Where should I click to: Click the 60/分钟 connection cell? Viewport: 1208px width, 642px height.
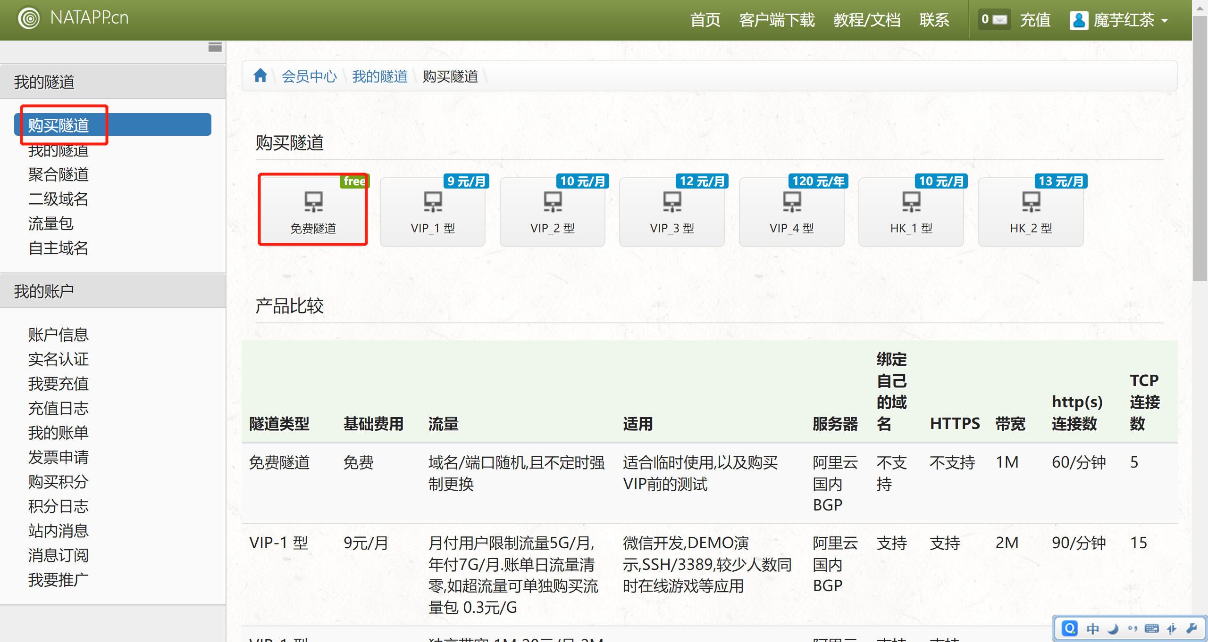pyautogui.click(x=1079, y=462)
